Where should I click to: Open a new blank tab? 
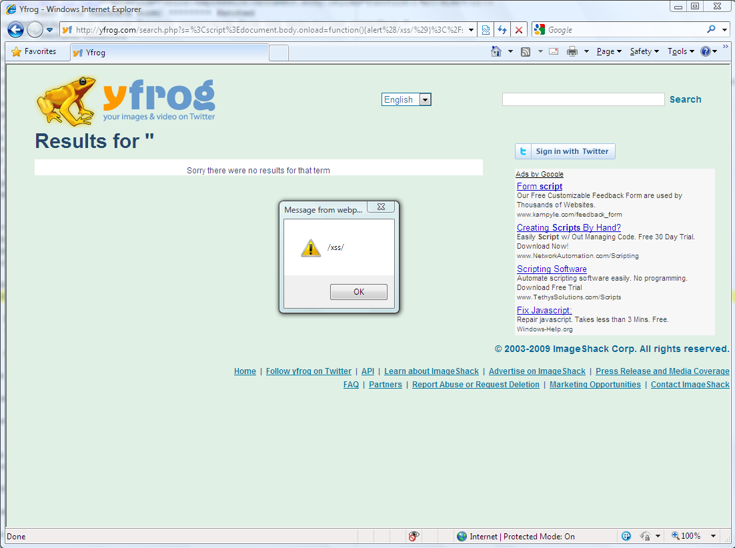coord(279,53)
